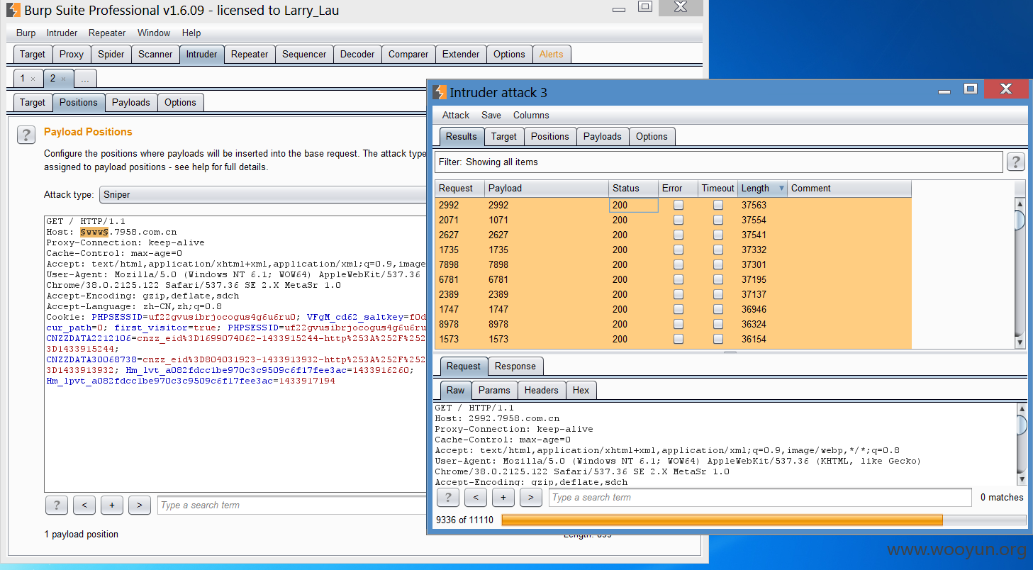
Task: Open the Attack menu in the attack window
Action: click(456, 115)
